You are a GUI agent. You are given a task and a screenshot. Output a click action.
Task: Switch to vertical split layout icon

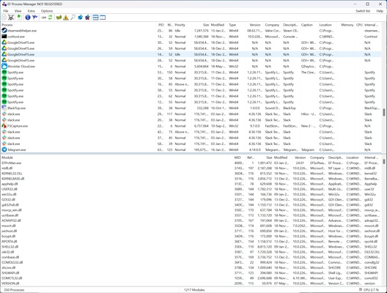(x=103, y=18)
